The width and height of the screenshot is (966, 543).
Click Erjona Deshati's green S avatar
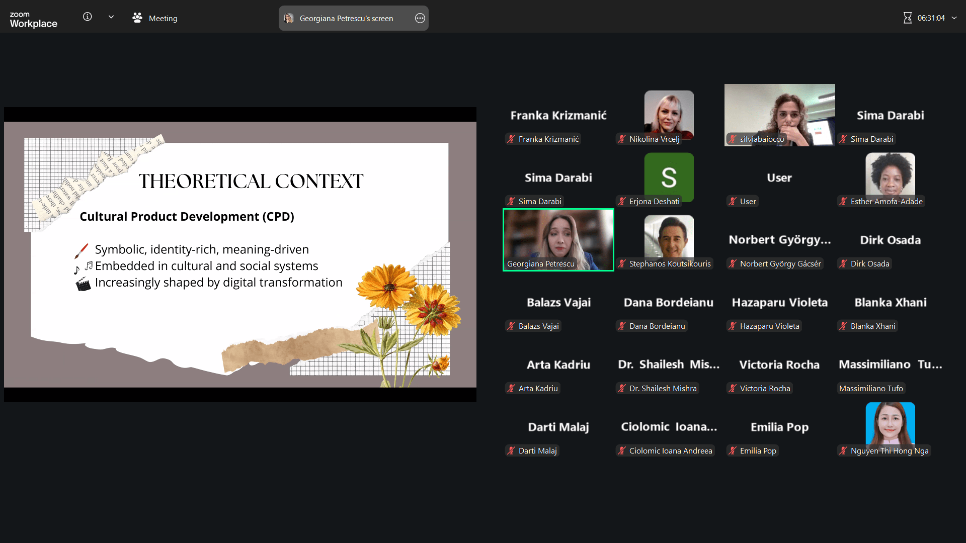point(669,176)
